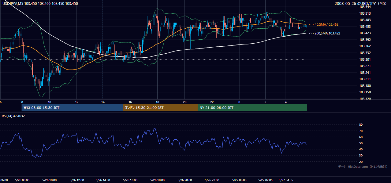Image resolution: width=391 pixels, height=183 pixels.
Task: Click hour label 14 on chart time axis
Action: (x=103, y=102)
